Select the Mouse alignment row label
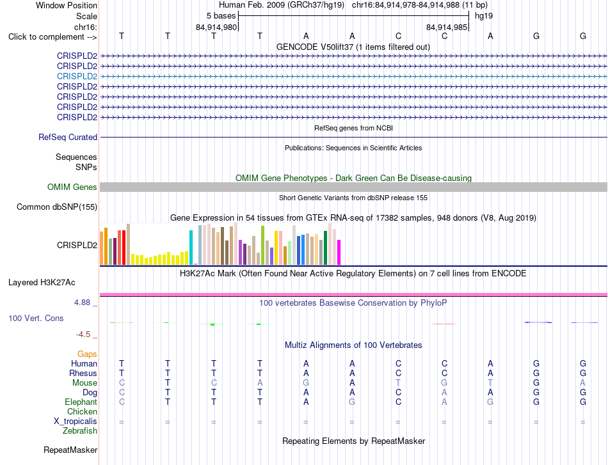The width and height of the screenshot is (608, 465). (84, 383)
